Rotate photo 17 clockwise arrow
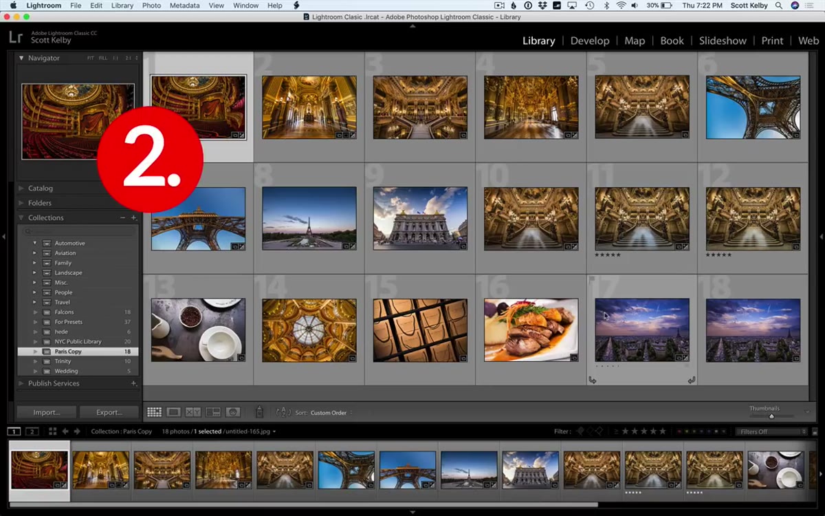Image resolution: width=825 pixels, height=516 pixels. pyautogui.click(x=691, y=380)
